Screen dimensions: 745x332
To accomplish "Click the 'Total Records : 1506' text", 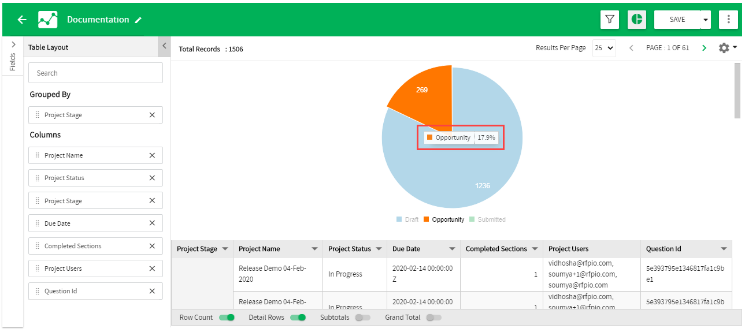I will pos(211,49).
